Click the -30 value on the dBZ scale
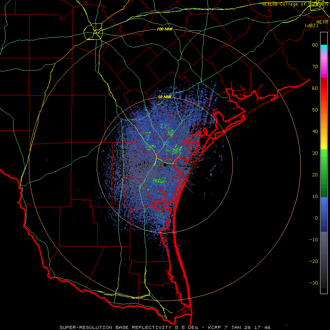The width and height of the screenshot is (330, 330). click(313, 283)
